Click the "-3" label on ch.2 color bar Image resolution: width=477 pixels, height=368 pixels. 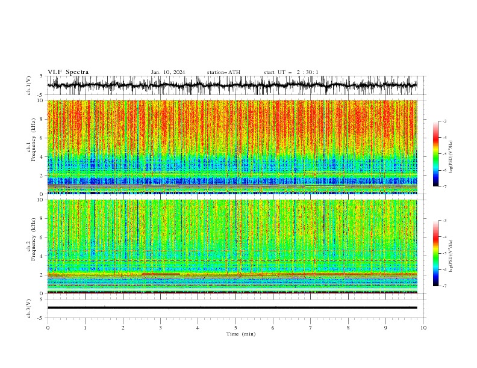(444, 221)
